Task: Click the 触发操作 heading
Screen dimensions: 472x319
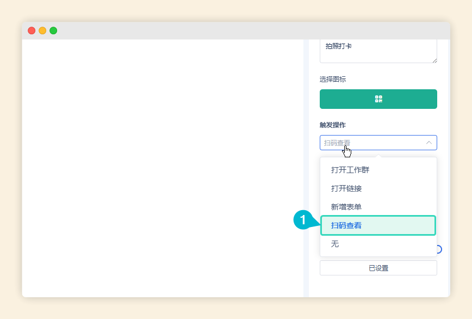Action: [331, 125]
